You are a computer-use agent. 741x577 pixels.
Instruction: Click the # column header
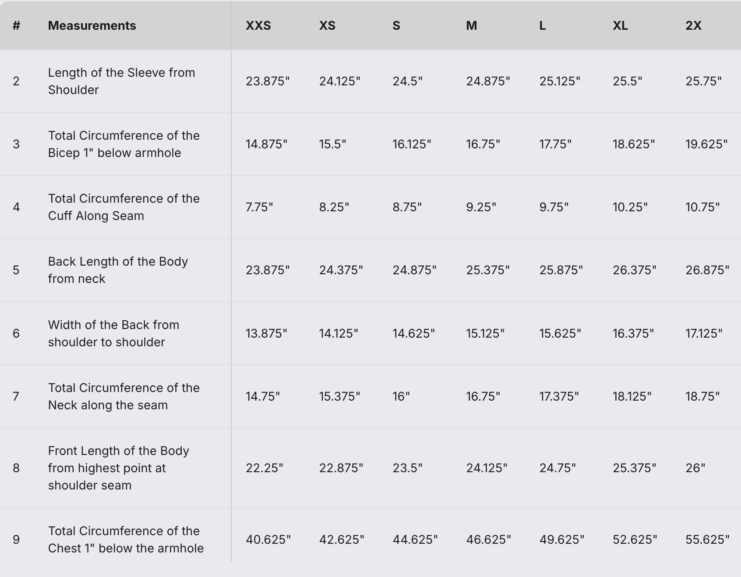[16, 25]
